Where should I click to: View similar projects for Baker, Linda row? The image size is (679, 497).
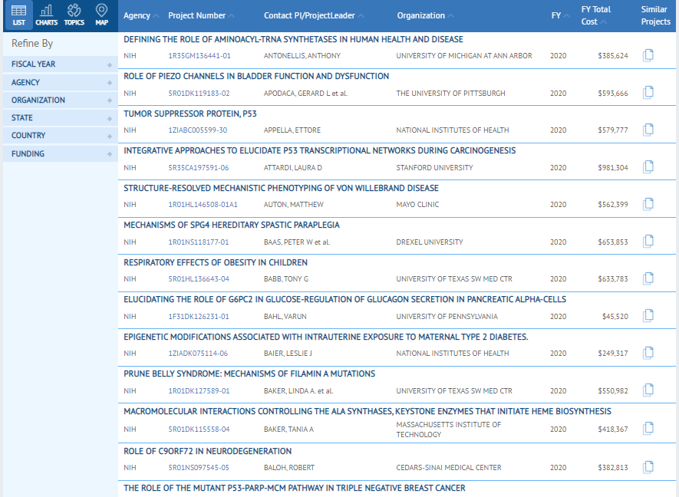648,390
